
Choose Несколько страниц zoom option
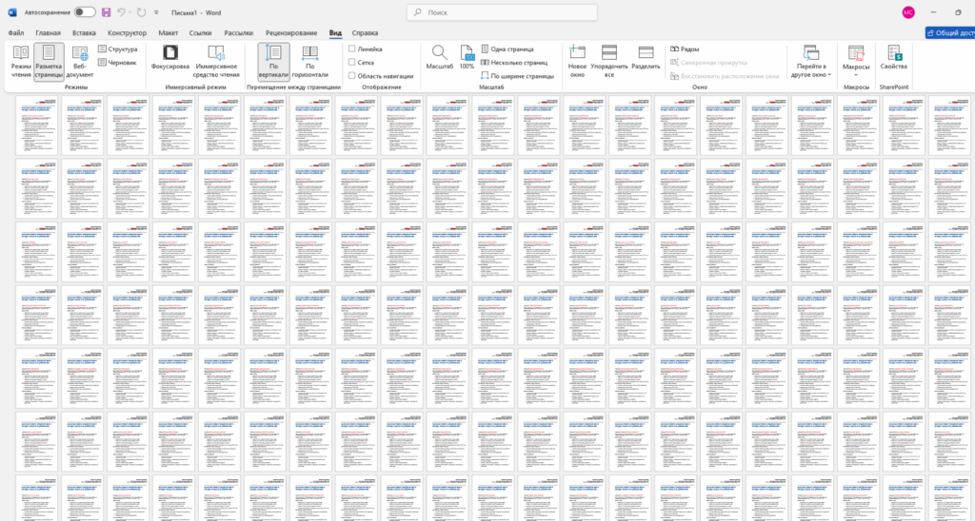[513, 63]
